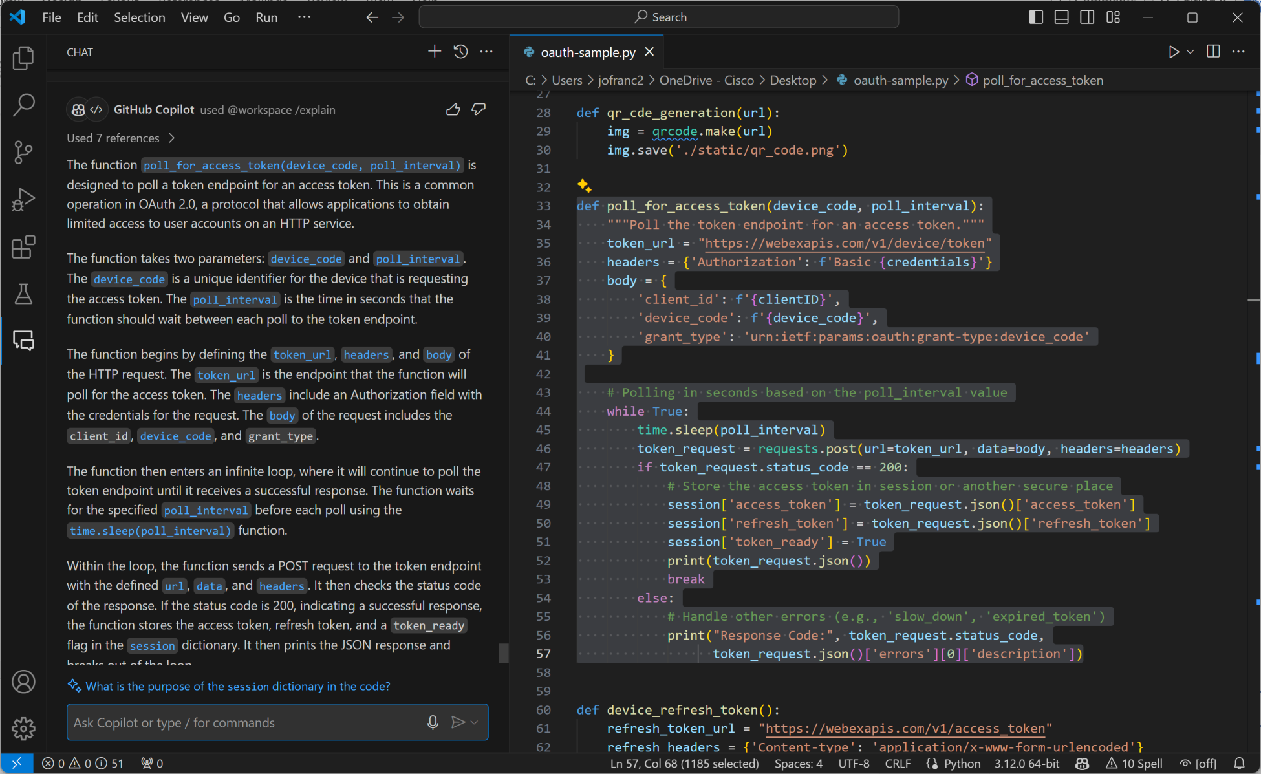
Task: Open run options dropdown next to play
Action: pyautogui.click(x=1190, y=52)
